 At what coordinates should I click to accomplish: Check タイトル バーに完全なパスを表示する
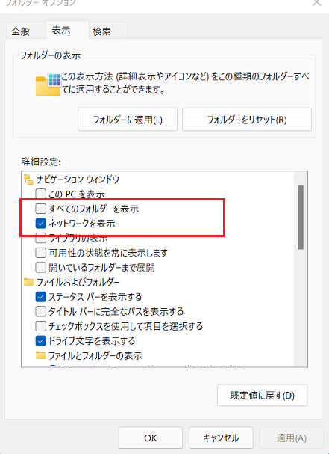[x=40, y=312]
